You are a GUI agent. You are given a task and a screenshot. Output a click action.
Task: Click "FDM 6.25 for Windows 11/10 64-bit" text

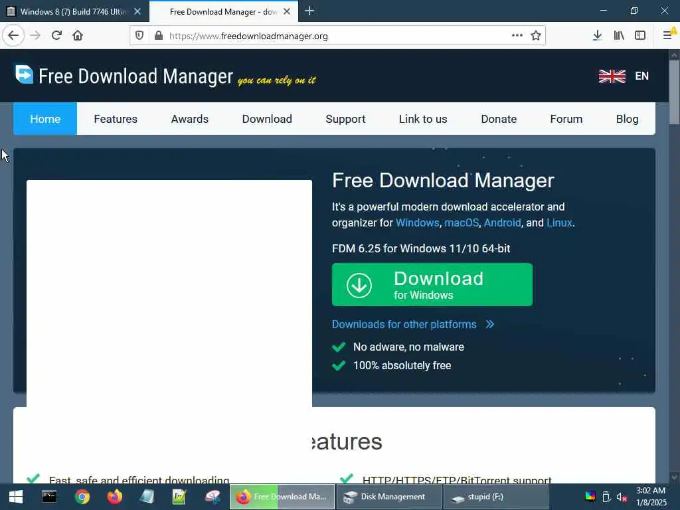[x=420, y=248]
